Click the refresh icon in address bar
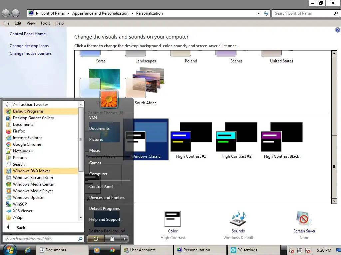Screen dimensions: 341x255 (x=266, y=13)
